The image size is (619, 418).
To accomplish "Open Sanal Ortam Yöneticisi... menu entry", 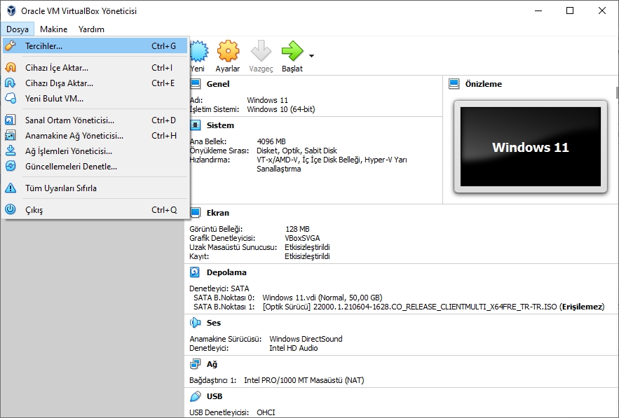I will coord(95,120).
